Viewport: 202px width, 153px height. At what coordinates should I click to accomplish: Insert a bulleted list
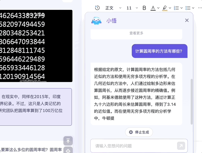pos(188,8)
